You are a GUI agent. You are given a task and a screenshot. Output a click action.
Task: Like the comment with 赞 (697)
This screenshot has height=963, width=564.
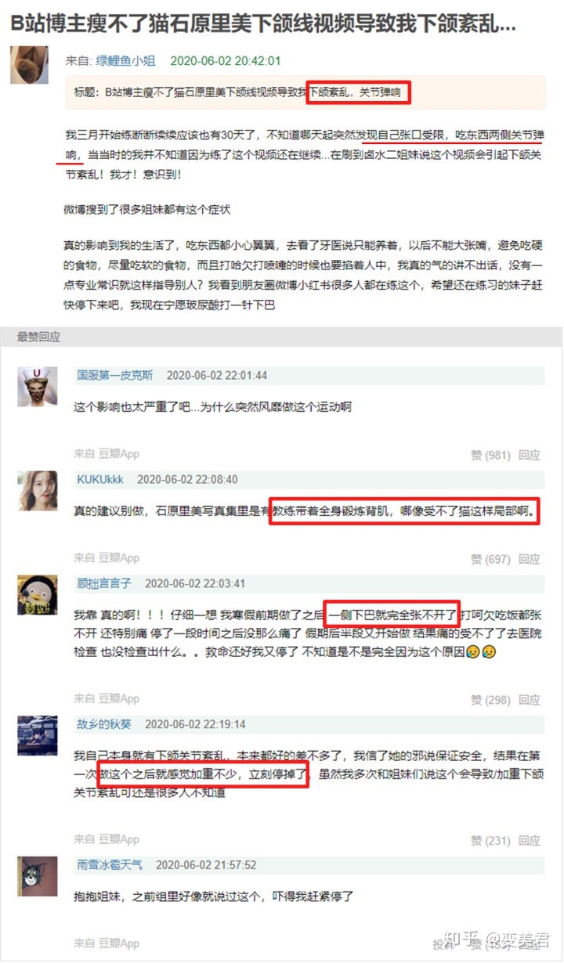tap(490, 559)
